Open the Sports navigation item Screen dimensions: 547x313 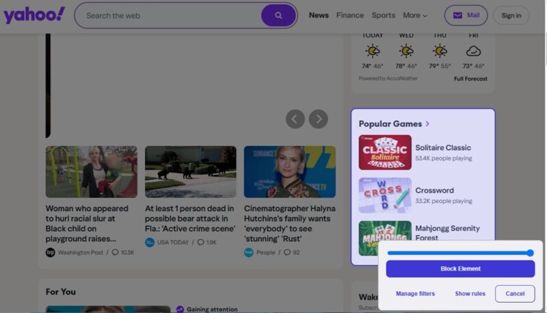point(384,15)
